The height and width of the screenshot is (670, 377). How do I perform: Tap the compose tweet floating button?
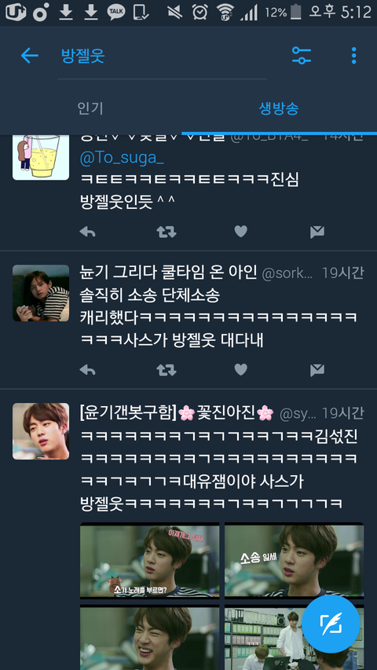tap(331, 624)
